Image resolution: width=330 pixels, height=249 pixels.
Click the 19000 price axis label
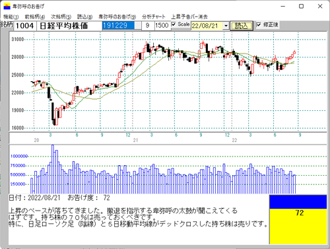(x=18, y=110)
